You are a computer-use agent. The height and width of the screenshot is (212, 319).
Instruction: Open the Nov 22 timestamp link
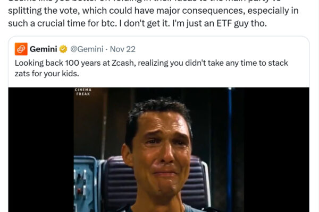point(123,49)
